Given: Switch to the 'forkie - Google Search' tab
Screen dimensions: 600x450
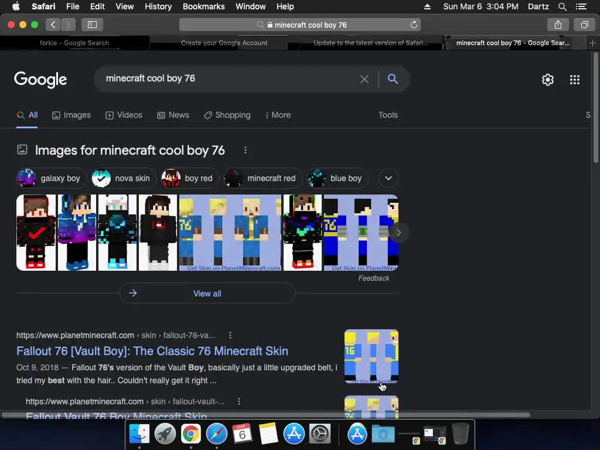Looking at the screenshot, I should pos(74,43).
